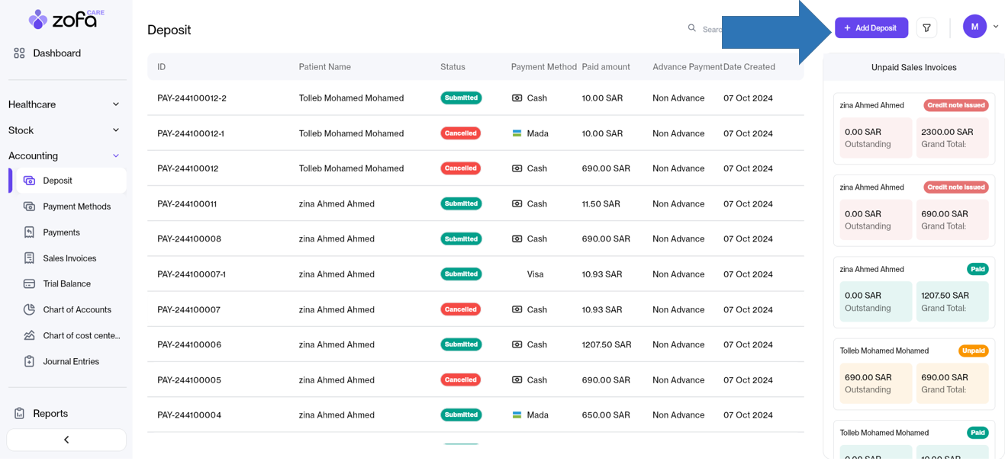Open Dashboard from sidebar grid icon

(x=20, y=53)
